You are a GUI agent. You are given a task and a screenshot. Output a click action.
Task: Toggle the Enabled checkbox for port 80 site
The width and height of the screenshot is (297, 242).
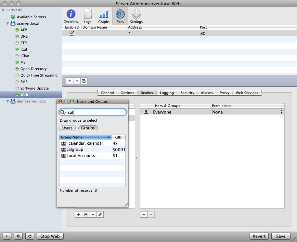point(72,33)
